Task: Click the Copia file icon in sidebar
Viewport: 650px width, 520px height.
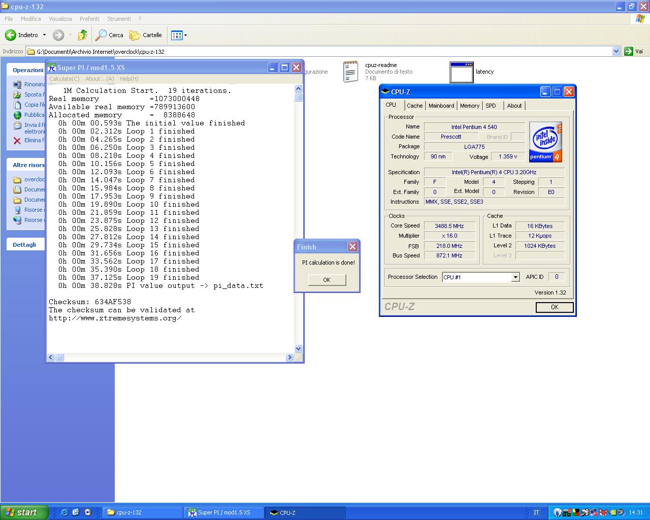Action: click(17, 105)
